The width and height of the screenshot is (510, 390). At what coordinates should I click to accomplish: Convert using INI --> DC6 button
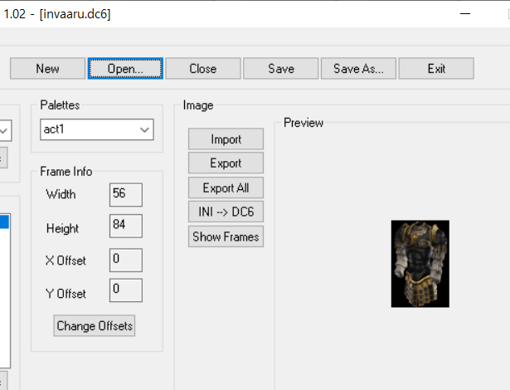(x=226, y=212)
